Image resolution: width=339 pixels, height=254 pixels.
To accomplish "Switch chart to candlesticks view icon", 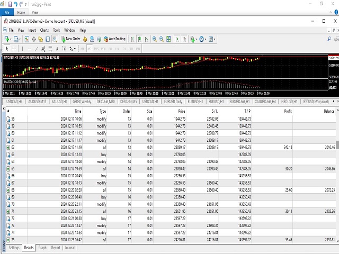I will coord(139,39).
